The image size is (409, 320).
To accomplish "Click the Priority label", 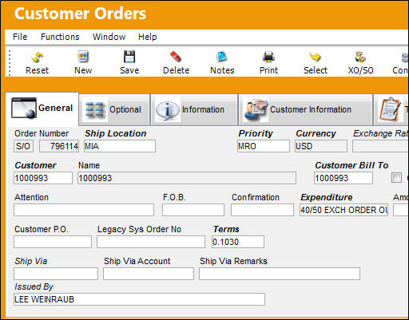I will 256,133.
